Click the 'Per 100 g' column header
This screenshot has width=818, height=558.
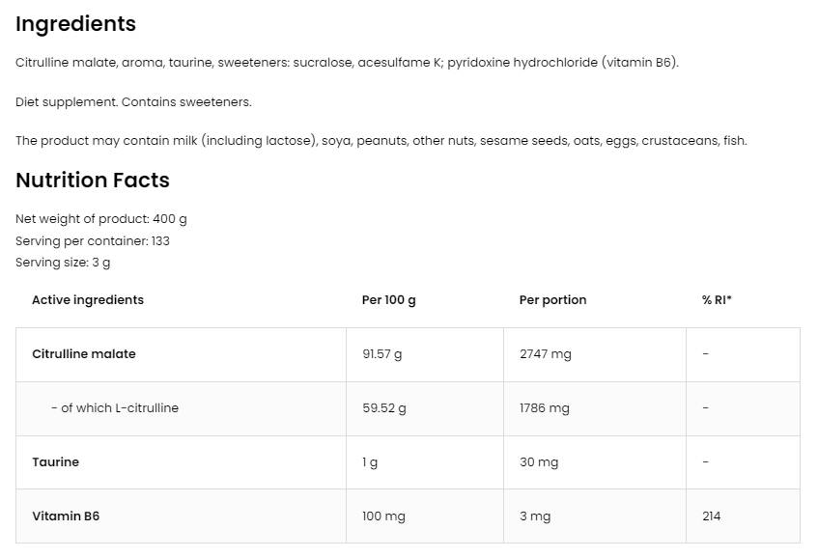[x=389, y=300]
